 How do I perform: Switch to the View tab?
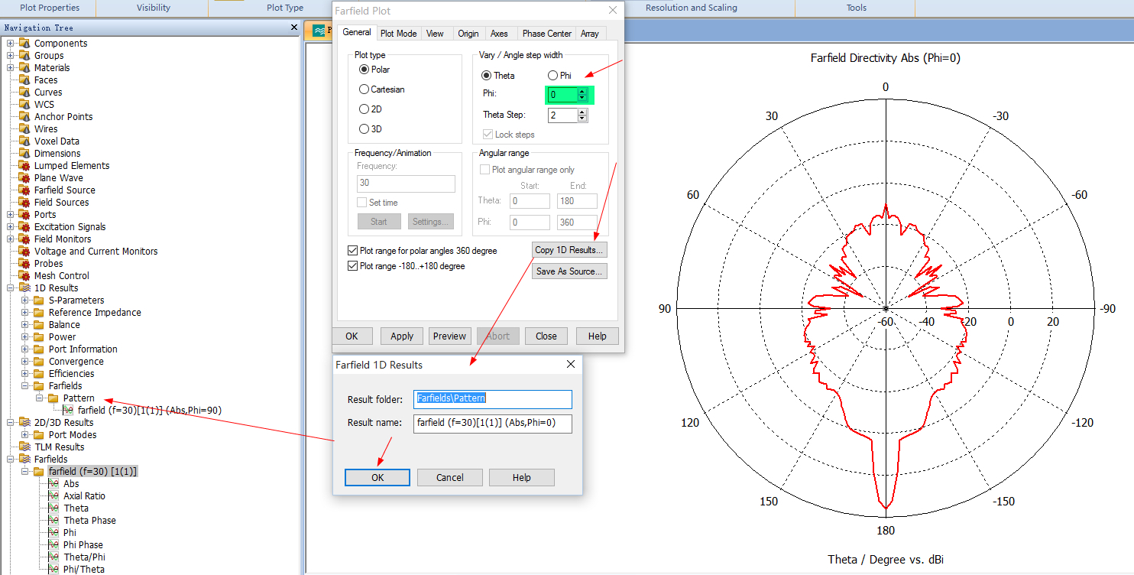[435, 34]
